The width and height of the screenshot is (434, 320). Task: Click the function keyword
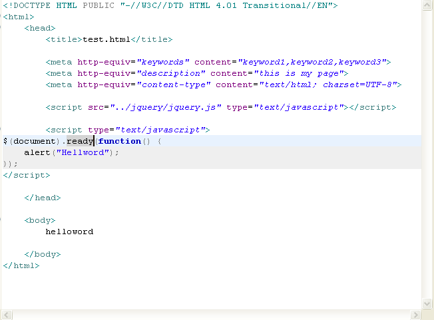pyautogui.click(x=120, y=141)
